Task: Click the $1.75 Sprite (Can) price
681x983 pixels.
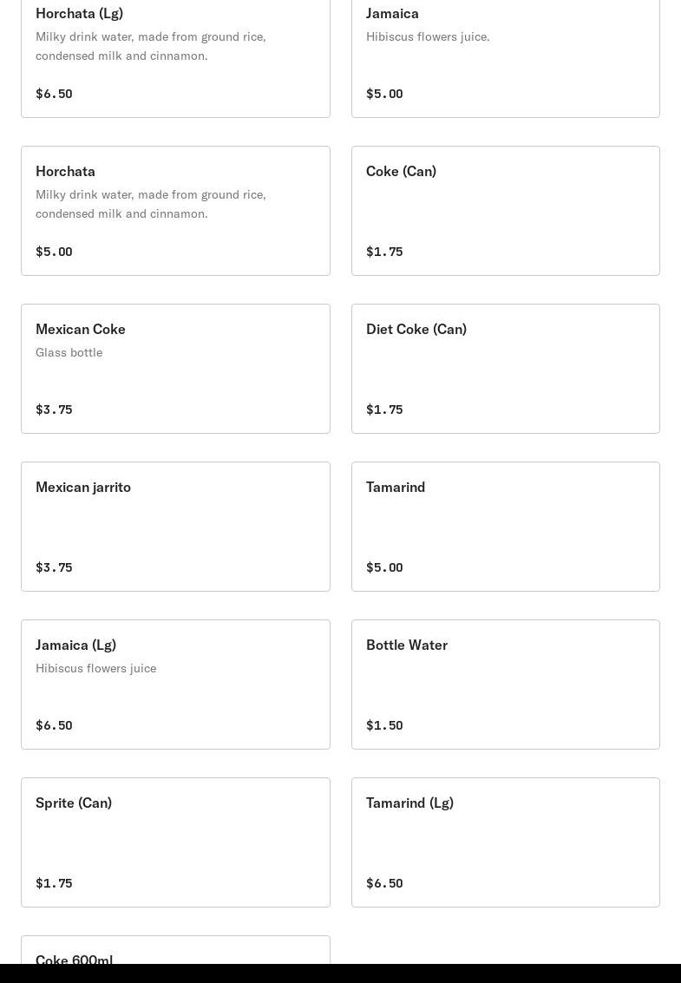Action: (54, 883)
